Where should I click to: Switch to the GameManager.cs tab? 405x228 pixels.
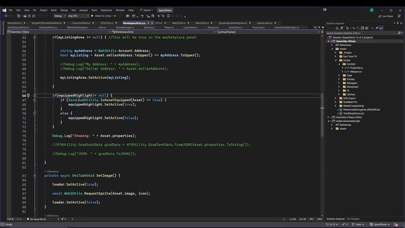point(125,27)
